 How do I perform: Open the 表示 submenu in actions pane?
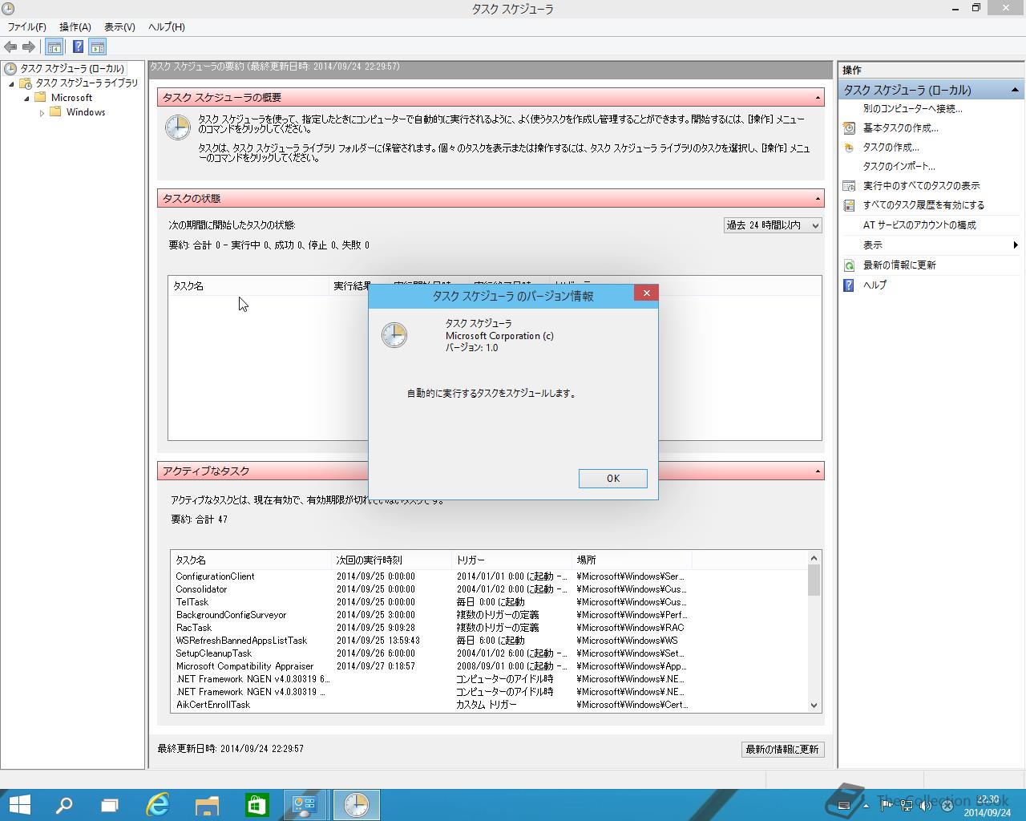click(931, 245)
